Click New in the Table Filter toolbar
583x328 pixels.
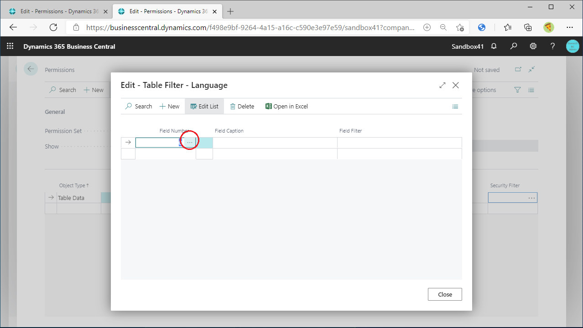pyautogui.click(x=169, y=106)
